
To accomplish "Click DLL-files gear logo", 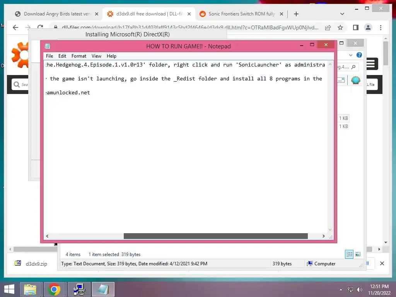I will [x=20, y=55].
